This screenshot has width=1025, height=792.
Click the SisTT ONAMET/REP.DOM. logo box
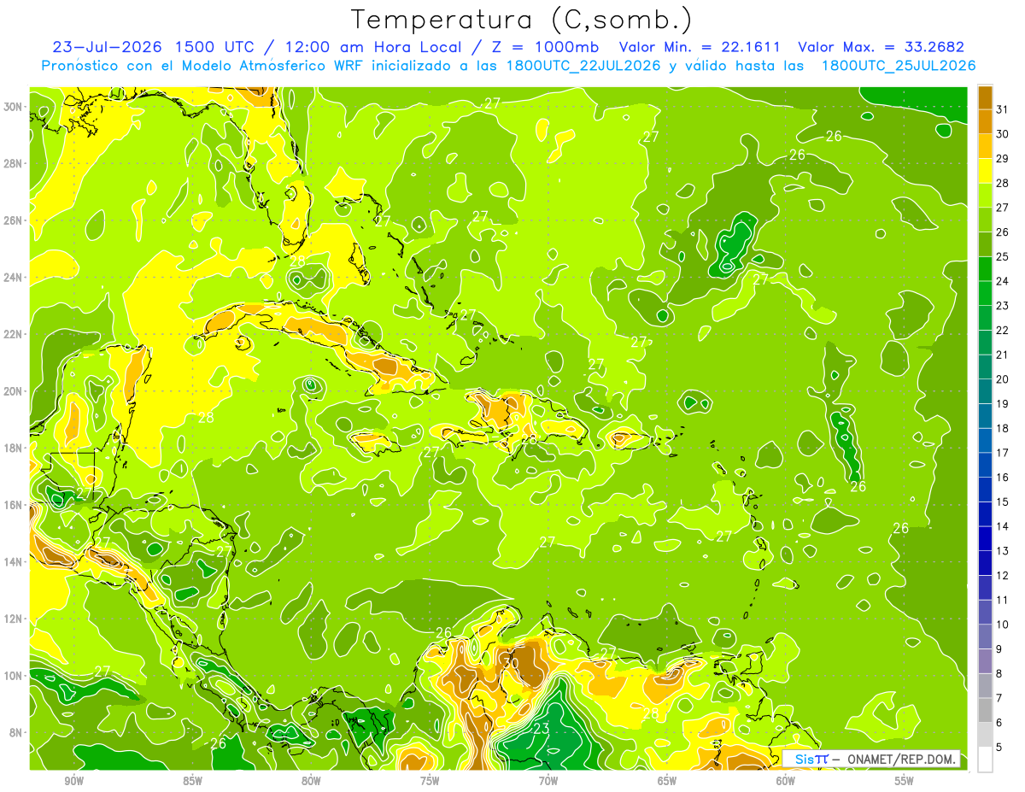click(x=871, y=759)
